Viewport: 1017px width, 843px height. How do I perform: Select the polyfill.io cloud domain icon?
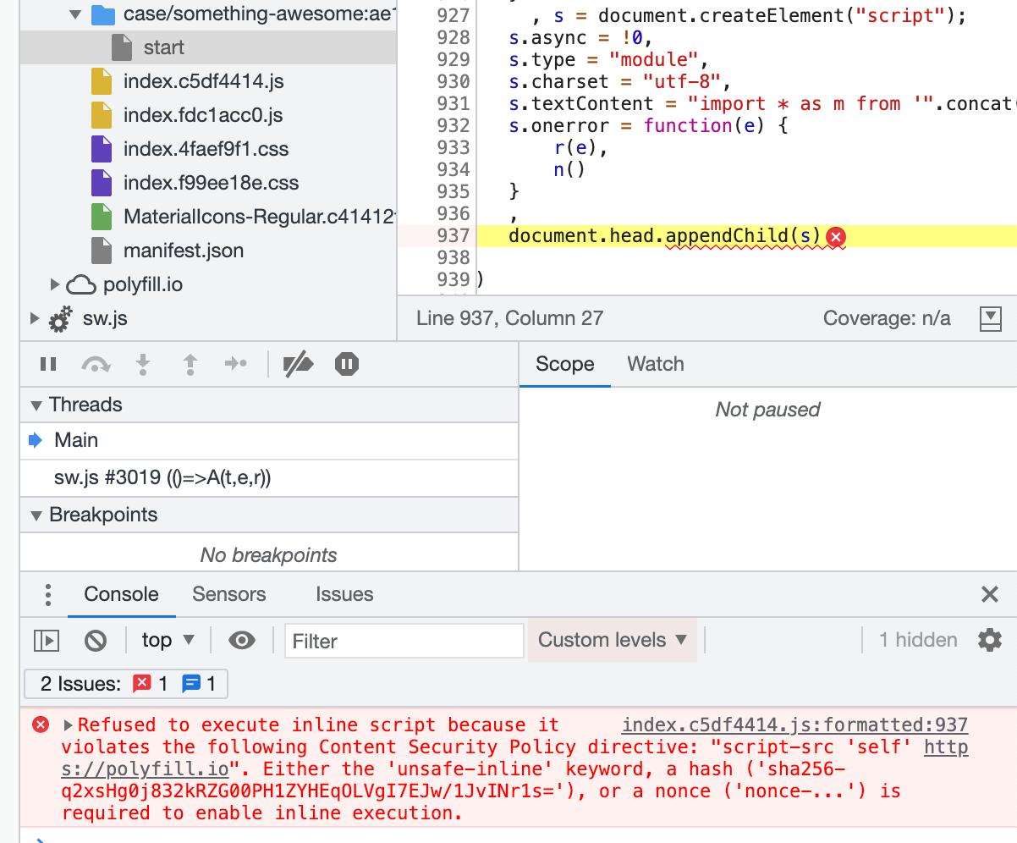pos(81,284)
